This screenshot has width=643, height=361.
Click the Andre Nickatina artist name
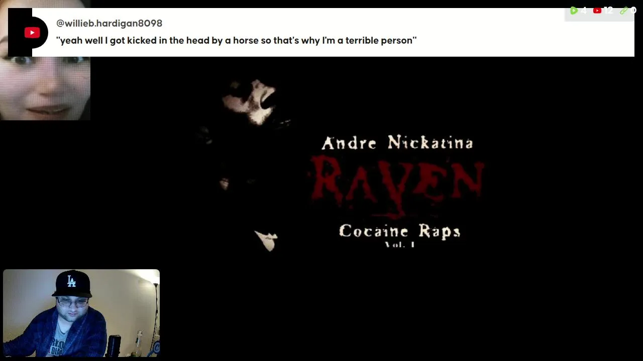pyautogui.click(x=397, y=143)
